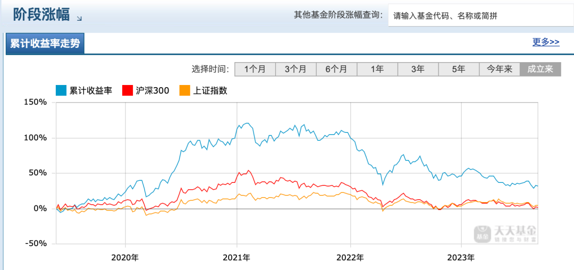
Task: Switch to the 5年 range
Action: tap(459, 69)
